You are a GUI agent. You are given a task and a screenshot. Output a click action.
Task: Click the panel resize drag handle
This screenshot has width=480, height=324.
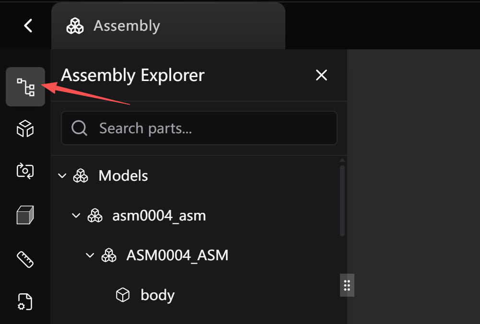click(347, 285)
